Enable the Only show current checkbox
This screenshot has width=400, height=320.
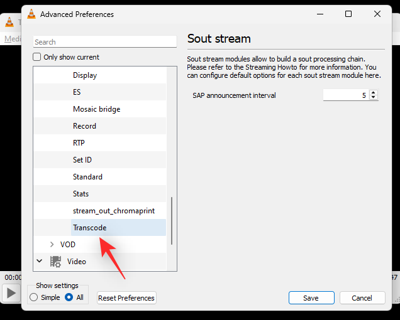(36, 56)
